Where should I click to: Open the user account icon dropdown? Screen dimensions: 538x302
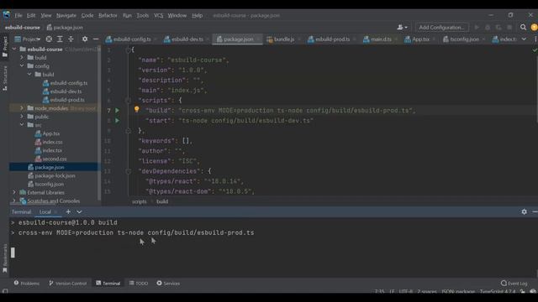402,28
